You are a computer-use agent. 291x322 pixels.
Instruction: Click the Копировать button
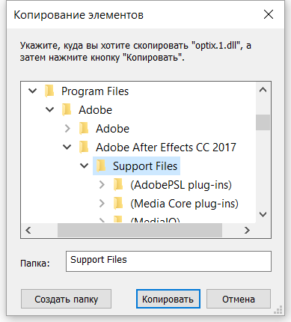(168, 299)
